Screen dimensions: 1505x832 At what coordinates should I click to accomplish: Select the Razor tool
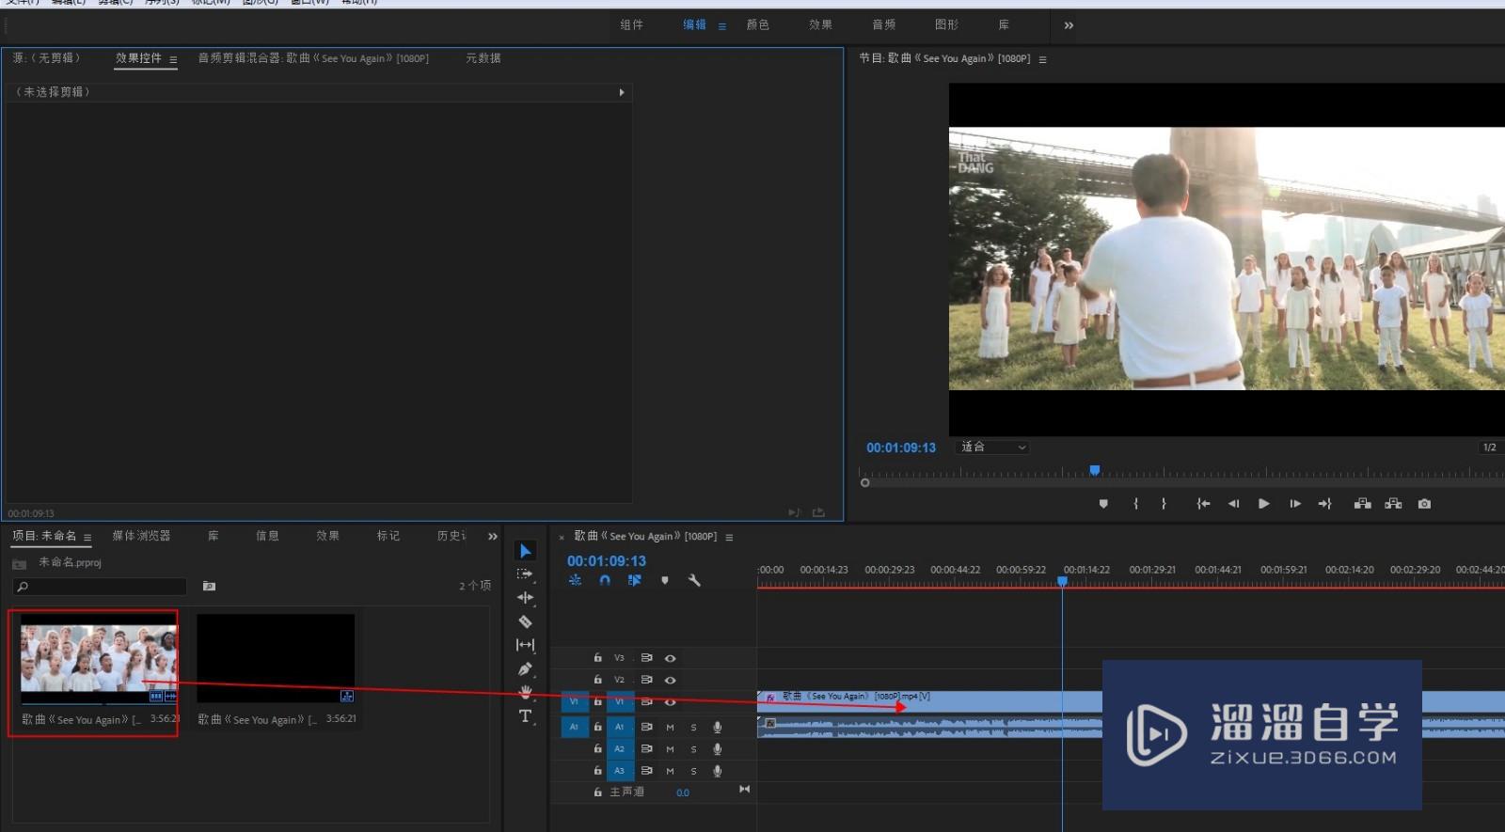coord(525,621)
